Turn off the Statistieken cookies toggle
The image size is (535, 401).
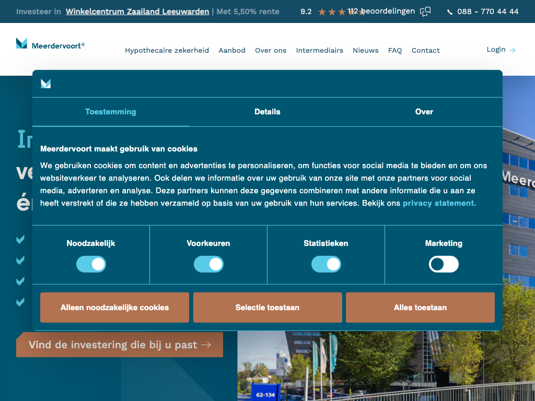pos(326,264)
